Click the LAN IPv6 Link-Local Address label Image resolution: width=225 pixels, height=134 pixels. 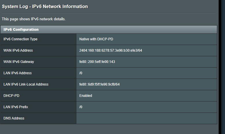[26, 84]
